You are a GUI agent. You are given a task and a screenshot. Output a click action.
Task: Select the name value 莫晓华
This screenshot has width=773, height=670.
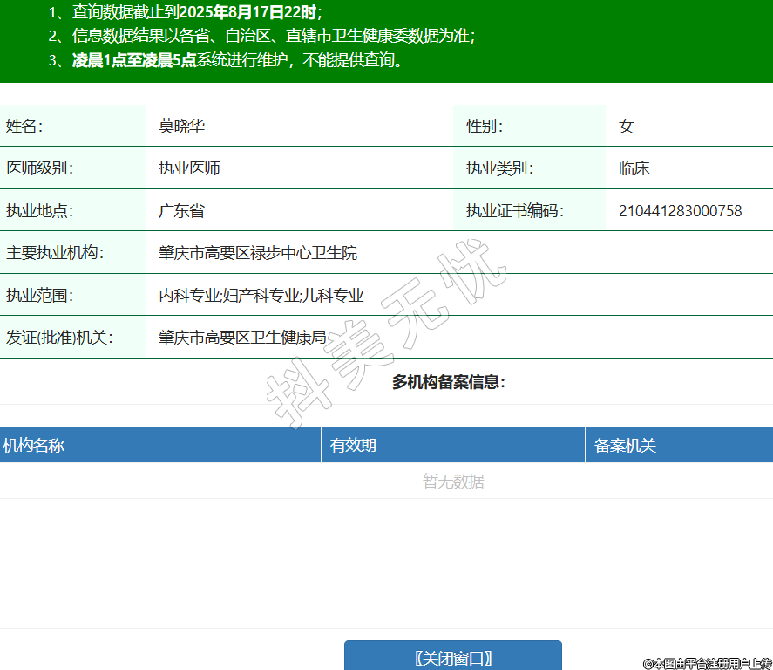coord(181,126)
